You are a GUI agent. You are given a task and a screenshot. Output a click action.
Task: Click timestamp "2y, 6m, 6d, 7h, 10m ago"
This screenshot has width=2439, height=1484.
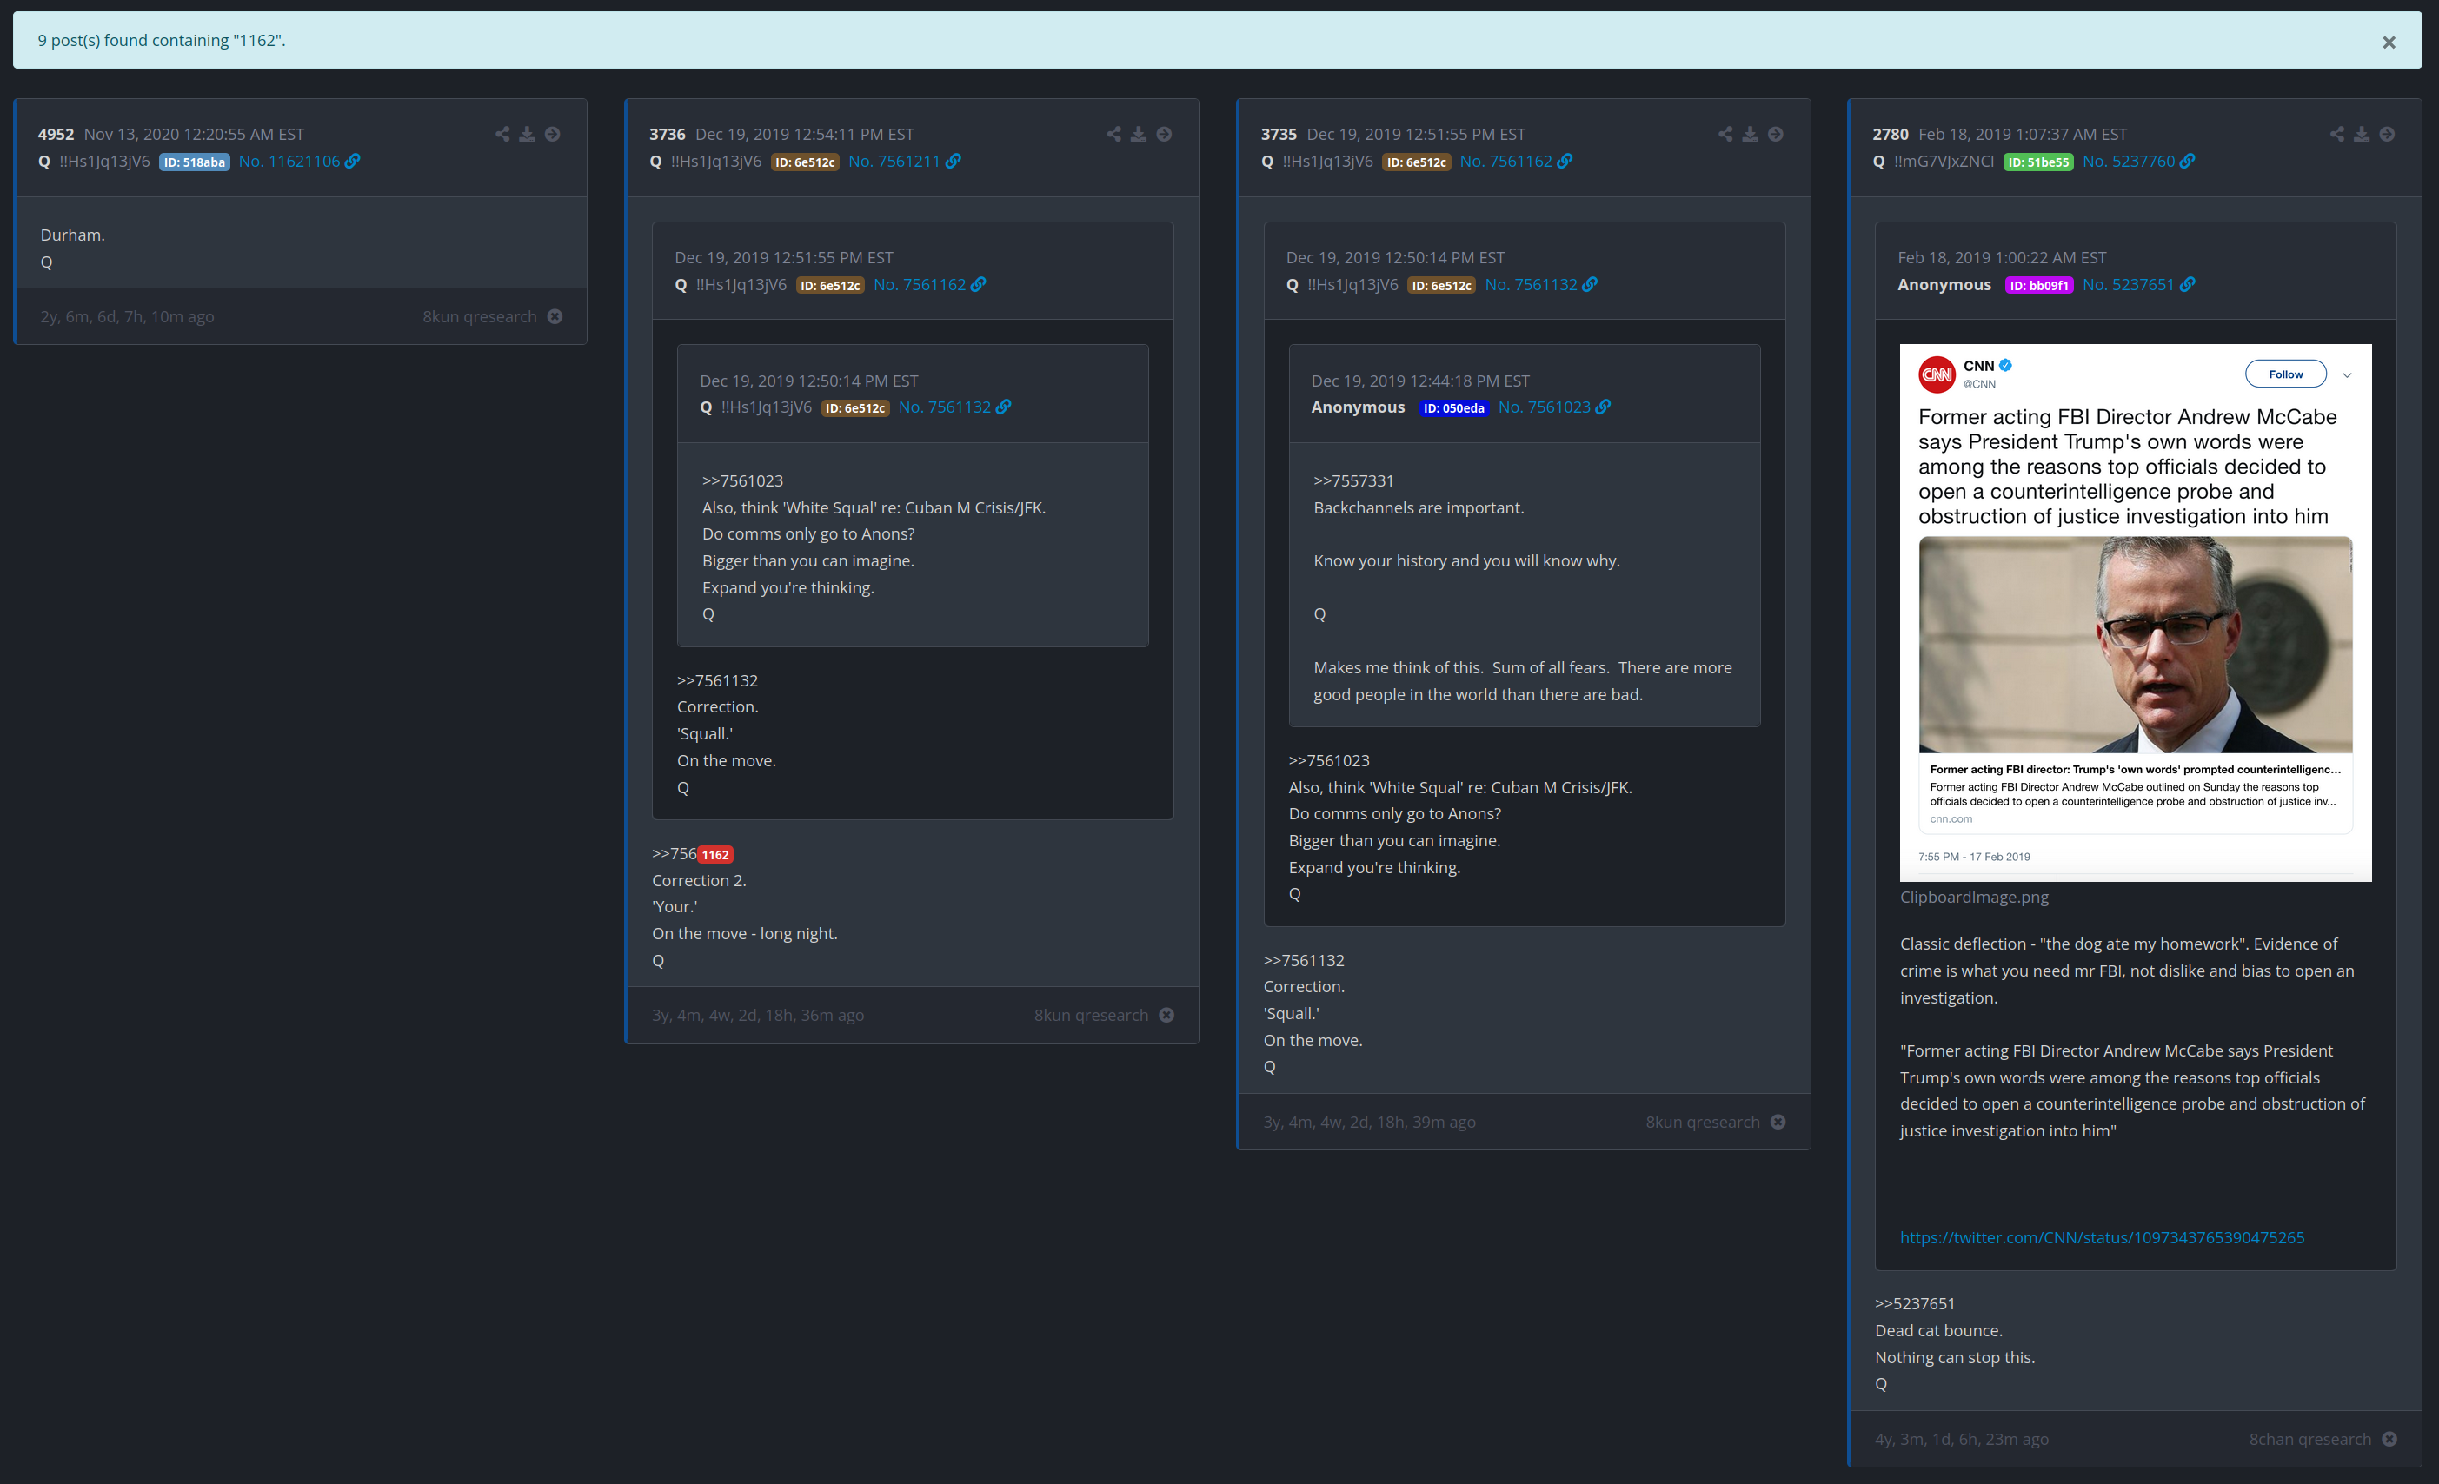pos(127,316)
